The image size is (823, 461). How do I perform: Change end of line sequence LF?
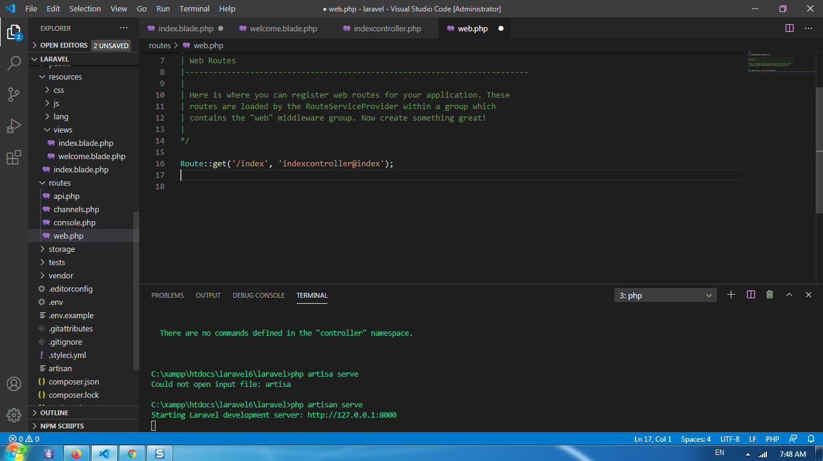(x=753, y=439)
